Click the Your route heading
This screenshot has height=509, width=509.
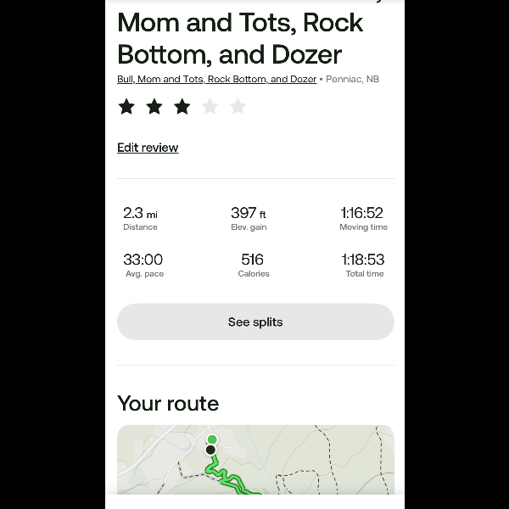pos(168,404)
